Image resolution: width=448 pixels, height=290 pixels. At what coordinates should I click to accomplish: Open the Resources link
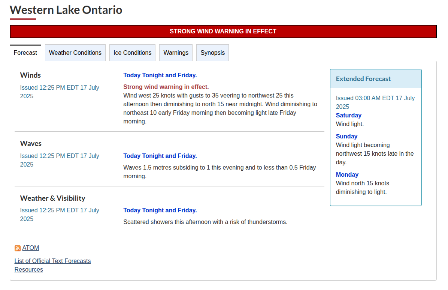tap(28, 269)
